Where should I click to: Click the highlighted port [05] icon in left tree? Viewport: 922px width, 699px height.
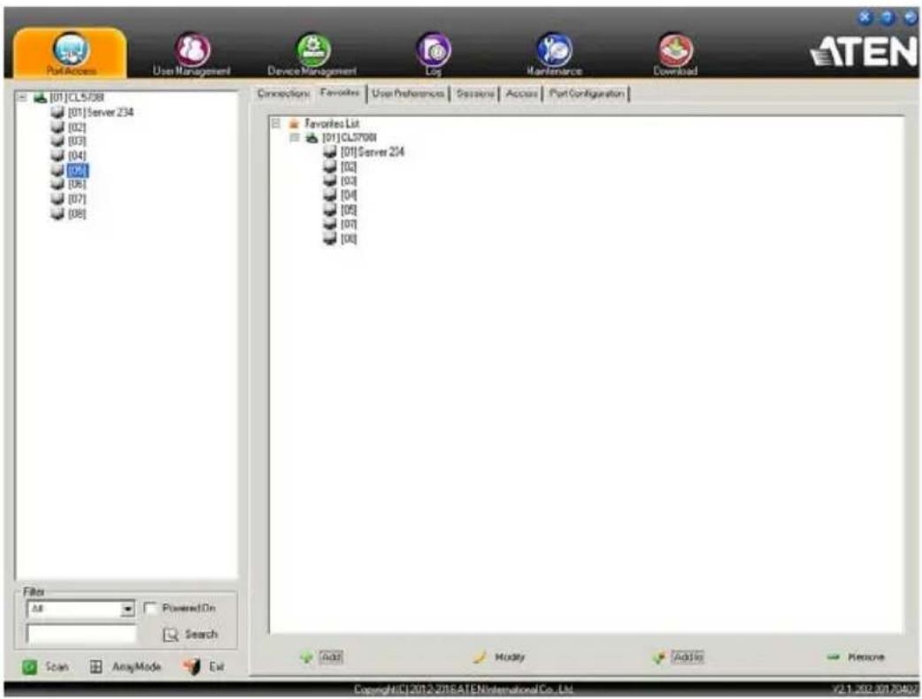58,170
